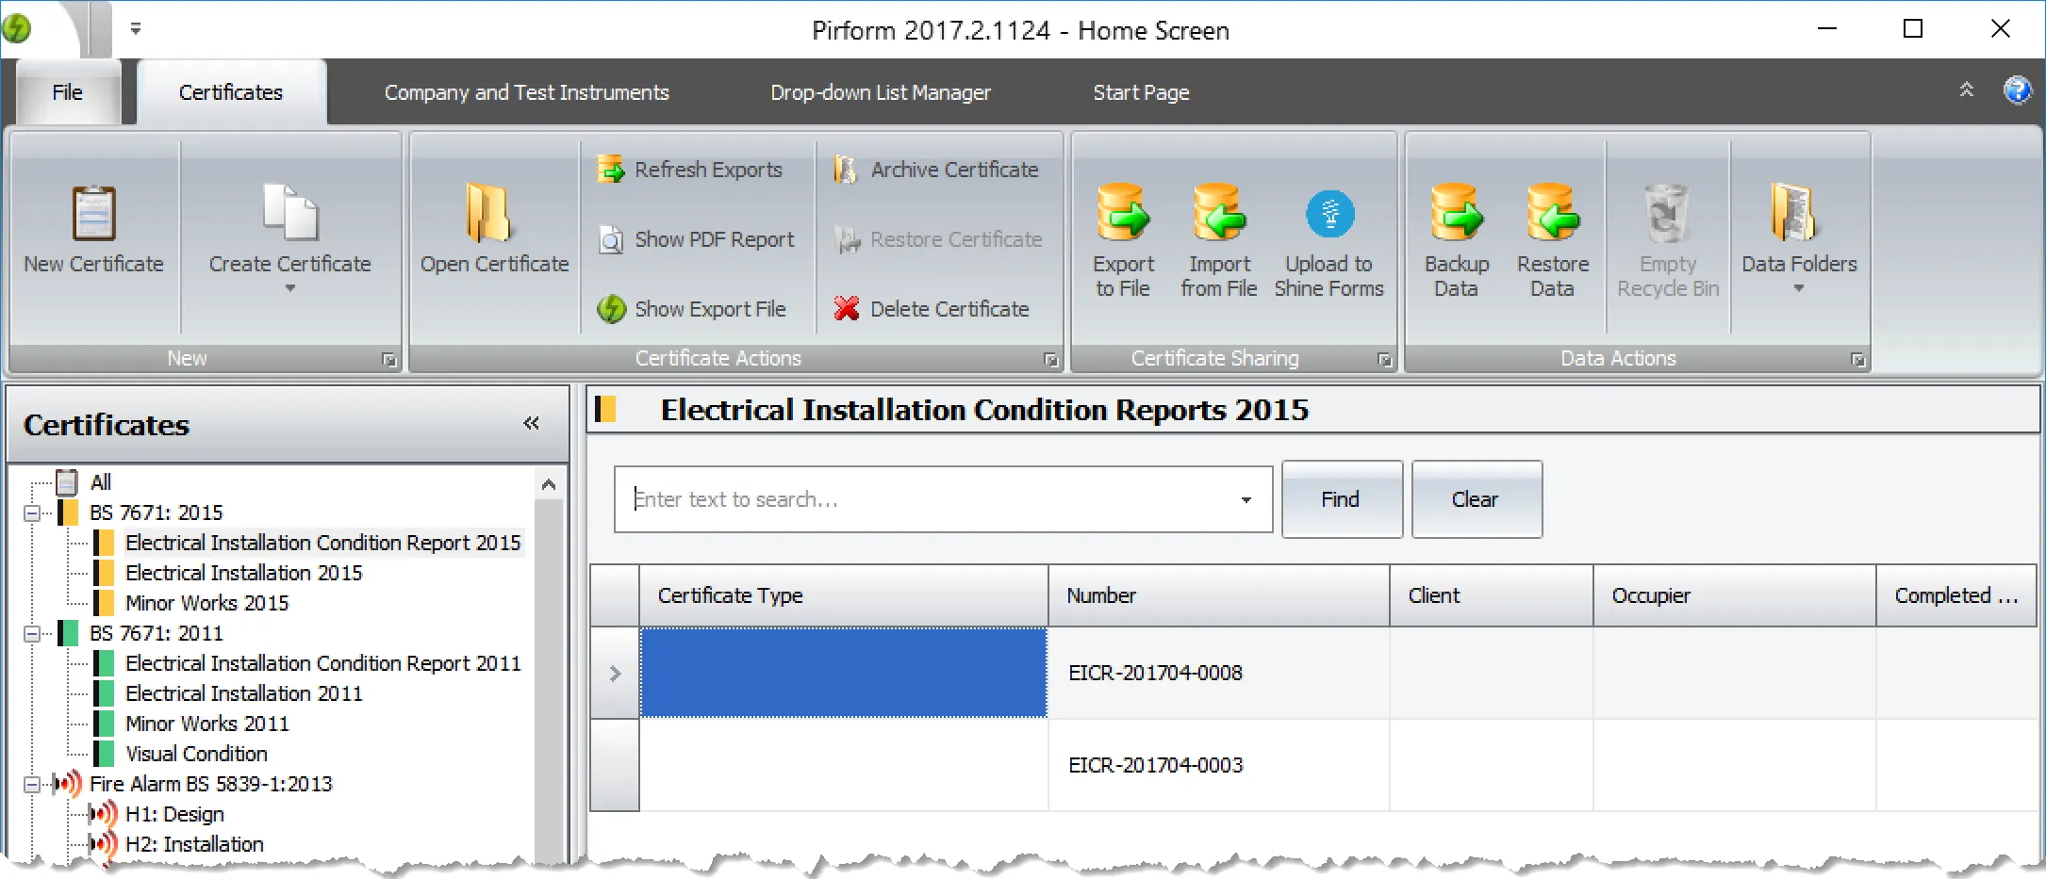The width and height of the screenshot is (2046, 879).
Task: Open Certificate from the ribbon
Action: pos(493,226)
